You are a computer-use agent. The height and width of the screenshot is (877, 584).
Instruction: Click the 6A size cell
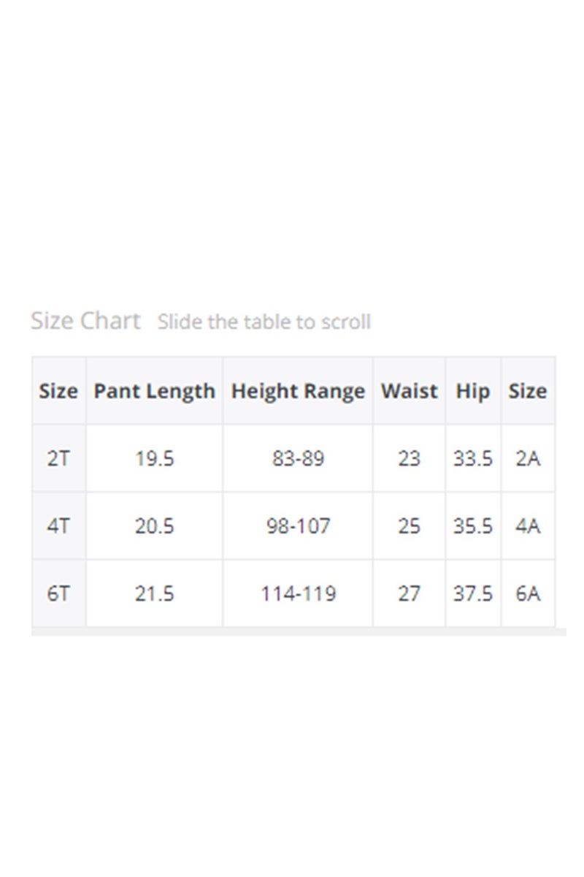pyautogui.click(x=528, y=593)
